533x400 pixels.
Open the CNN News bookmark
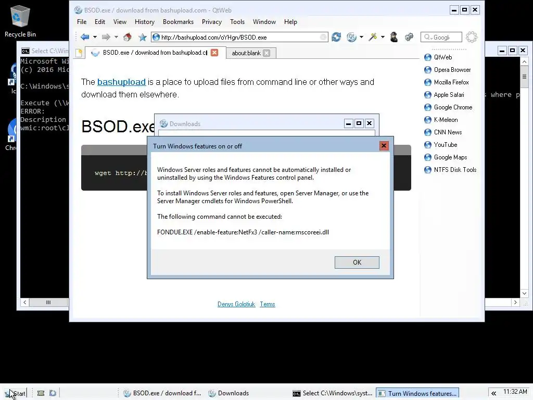[443, 132]
